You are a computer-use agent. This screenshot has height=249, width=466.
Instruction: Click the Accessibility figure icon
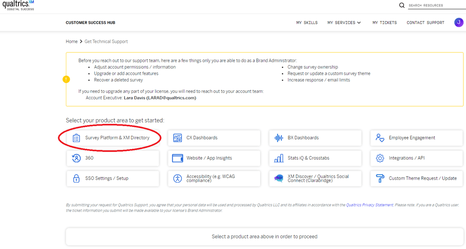coord(177,179)
